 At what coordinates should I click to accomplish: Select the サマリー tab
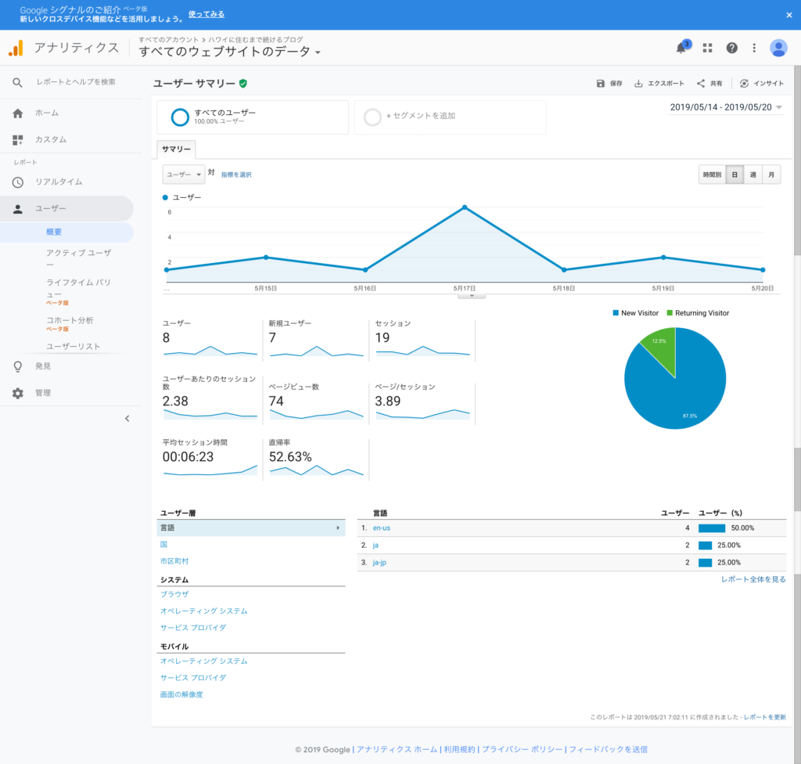176,149
